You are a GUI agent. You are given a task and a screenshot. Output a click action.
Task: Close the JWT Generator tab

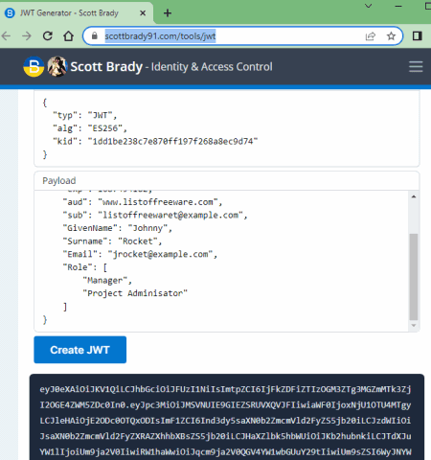[x=143, y=13]
